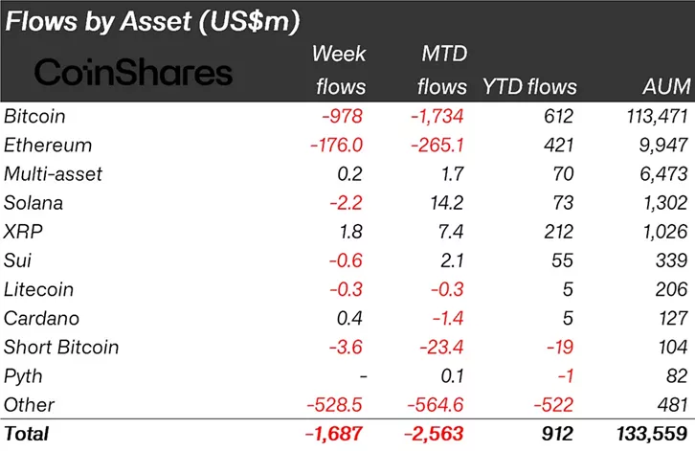This screenshot has height=451, width=695.
Task: Click the Multi-asset row label
Action: (53, 174)
